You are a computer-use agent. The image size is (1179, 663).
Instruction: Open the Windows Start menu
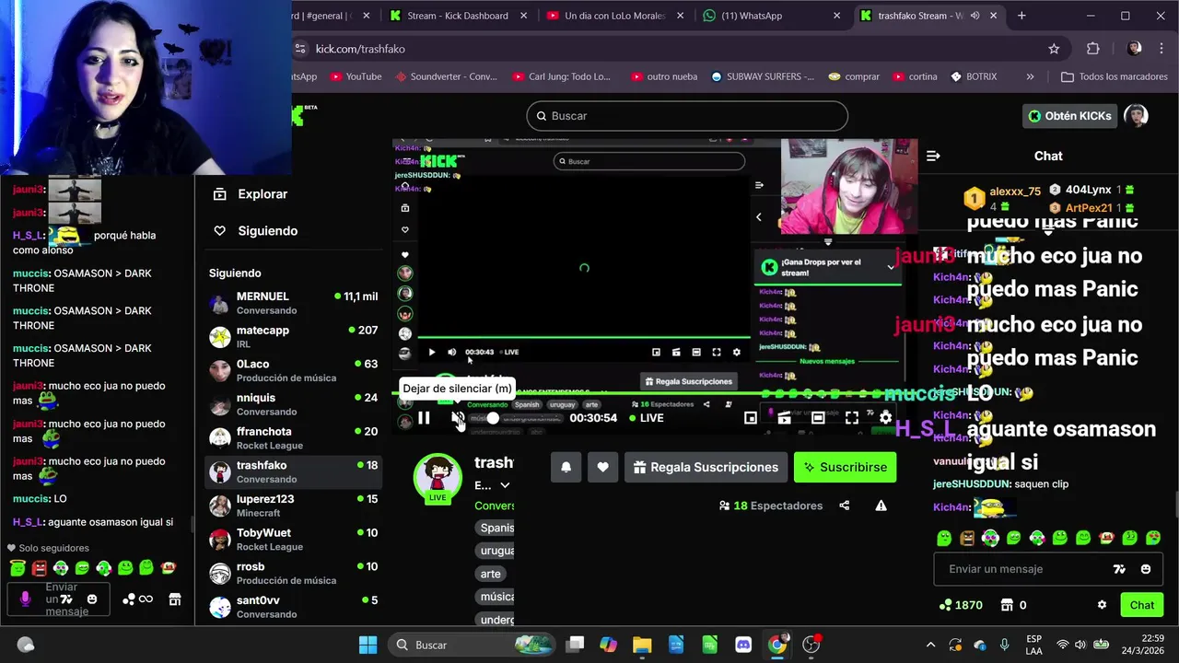point(368,645)
